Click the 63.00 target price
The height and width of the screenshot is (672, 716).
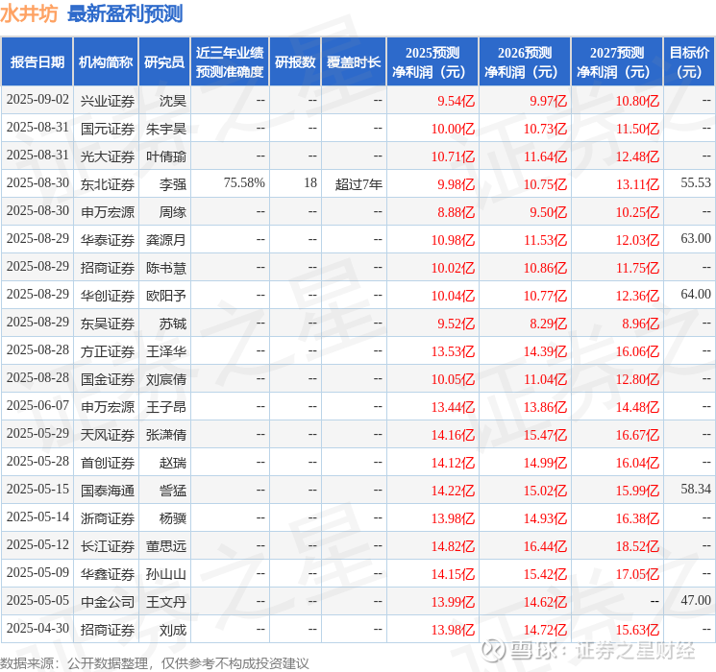[x=696, y=239]
